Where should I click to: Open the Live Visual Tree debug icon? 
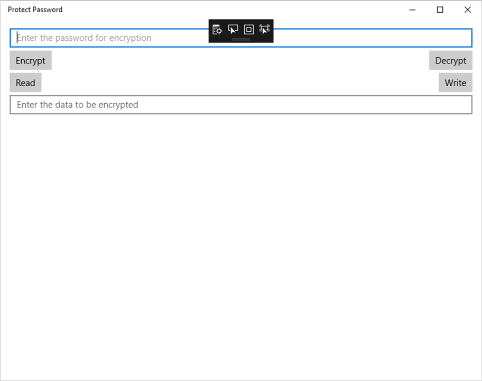[x=217, y=30]
